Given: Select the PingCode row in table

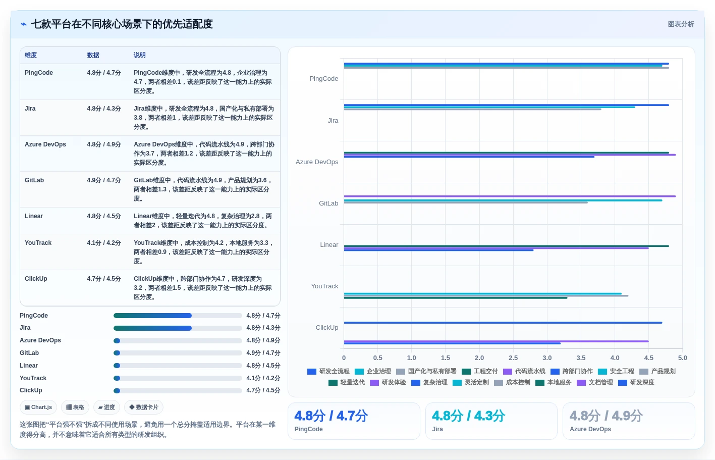Looking at the screenshot, I should pyautogui.click(x=150, y=82).
